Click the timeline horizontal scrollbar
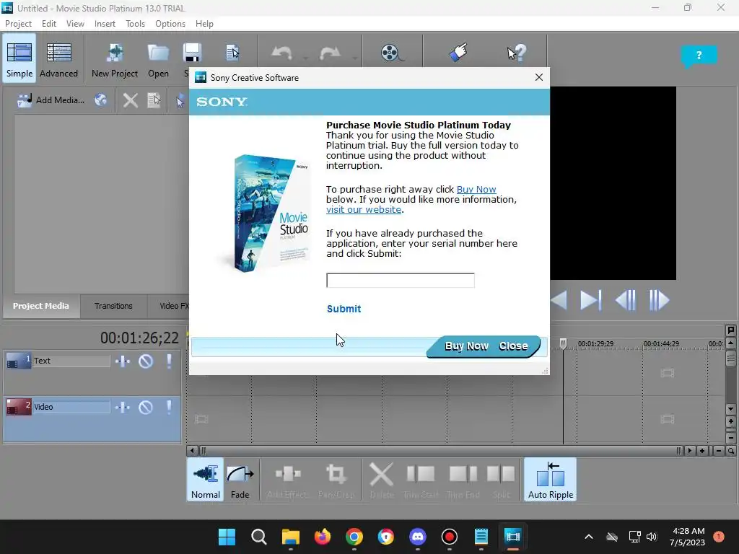The image size is (739, 554). [x=440, y=451]
